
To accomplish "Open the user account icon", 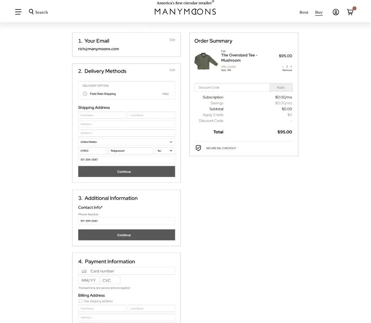I will click(x=335, y=12).
